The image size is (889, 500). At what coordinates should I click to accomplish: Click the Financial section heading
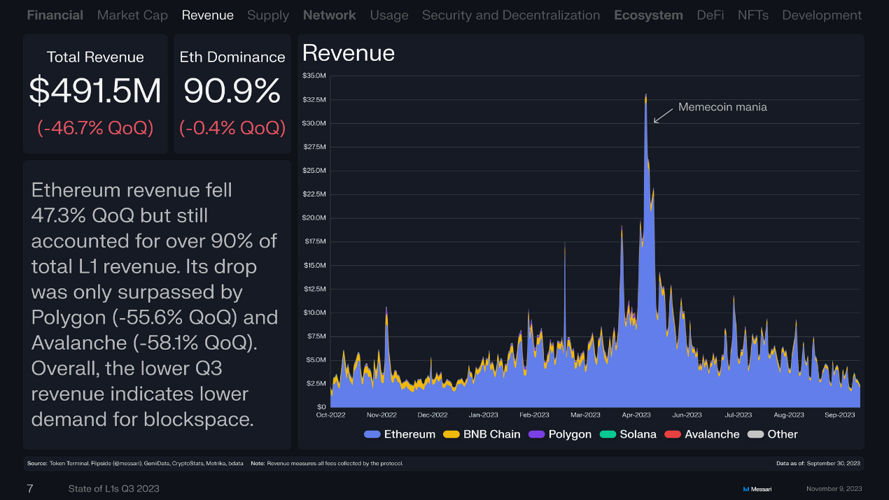coord(55,15)
